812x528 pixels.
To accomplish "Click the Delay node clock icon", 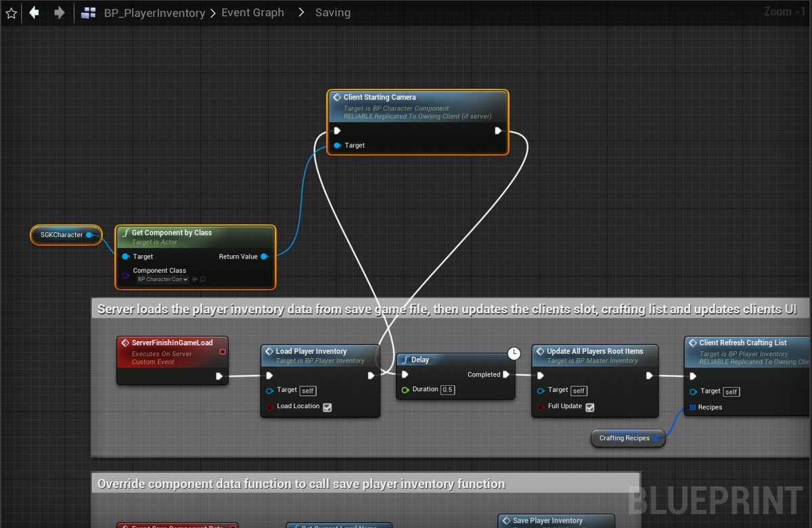I will click(x=514, y=353).
